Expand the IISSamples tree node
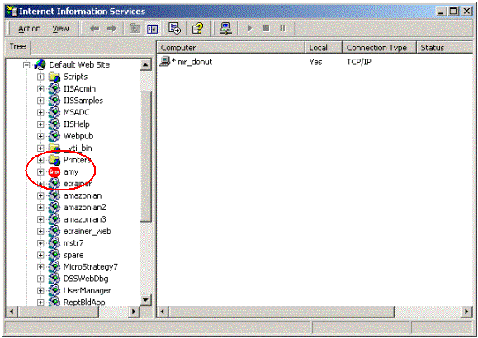 pyautogui.click(x=40, y=101)
